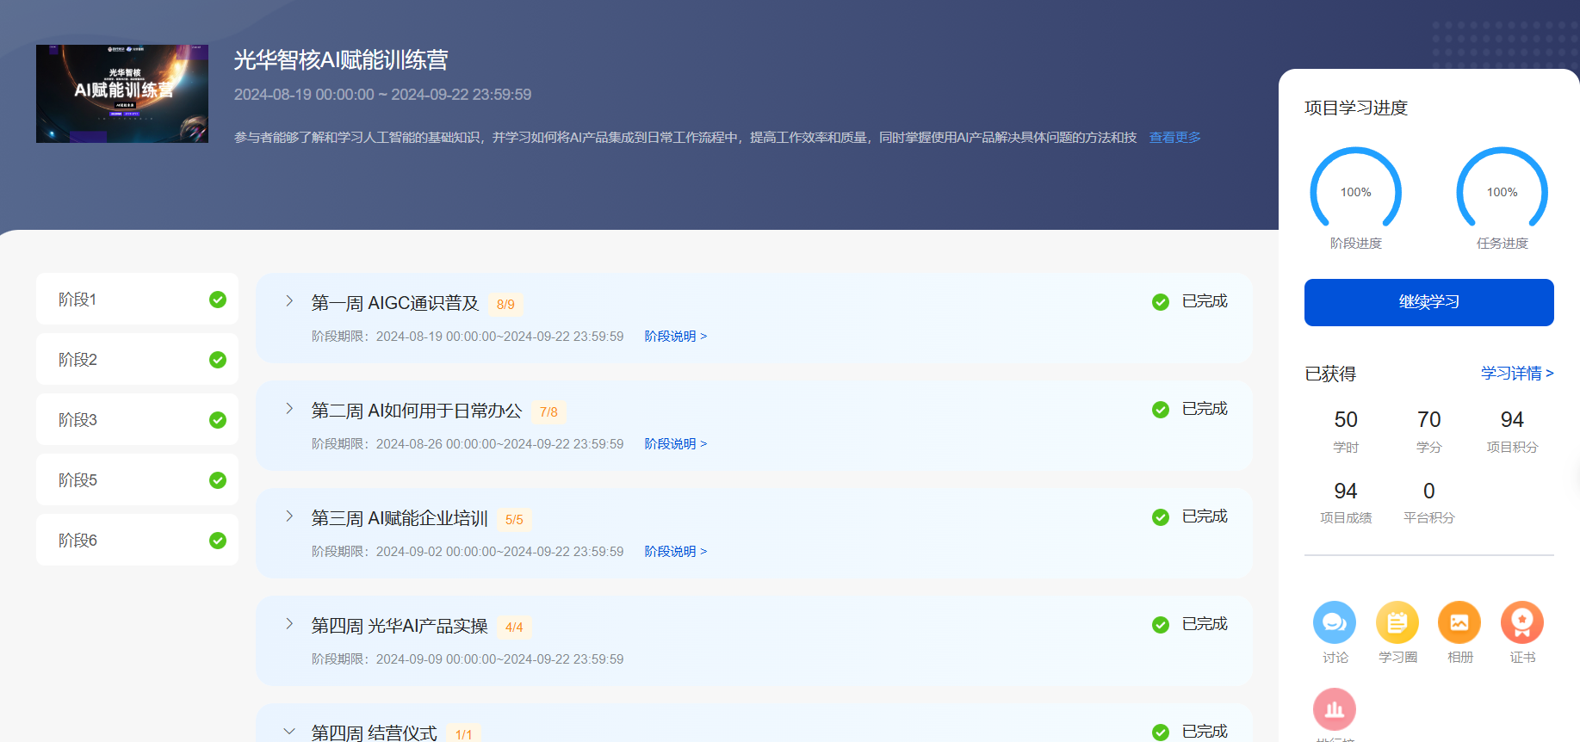
Task: Click the 继续学习 button
Action: click(x=1429, y=302)
